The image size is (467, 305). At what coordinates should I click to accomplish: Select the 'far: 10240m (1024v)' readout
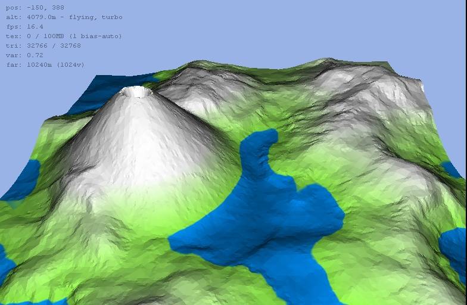point(45,64)
